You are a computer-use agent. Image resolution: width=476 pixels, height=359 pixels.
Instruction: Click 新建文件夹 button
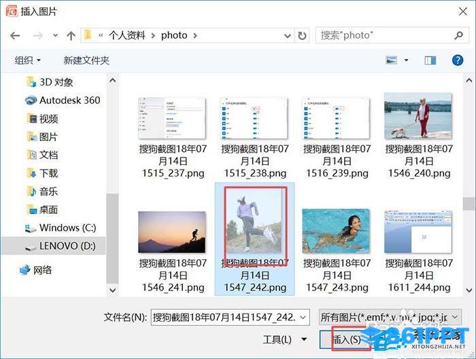86,60
